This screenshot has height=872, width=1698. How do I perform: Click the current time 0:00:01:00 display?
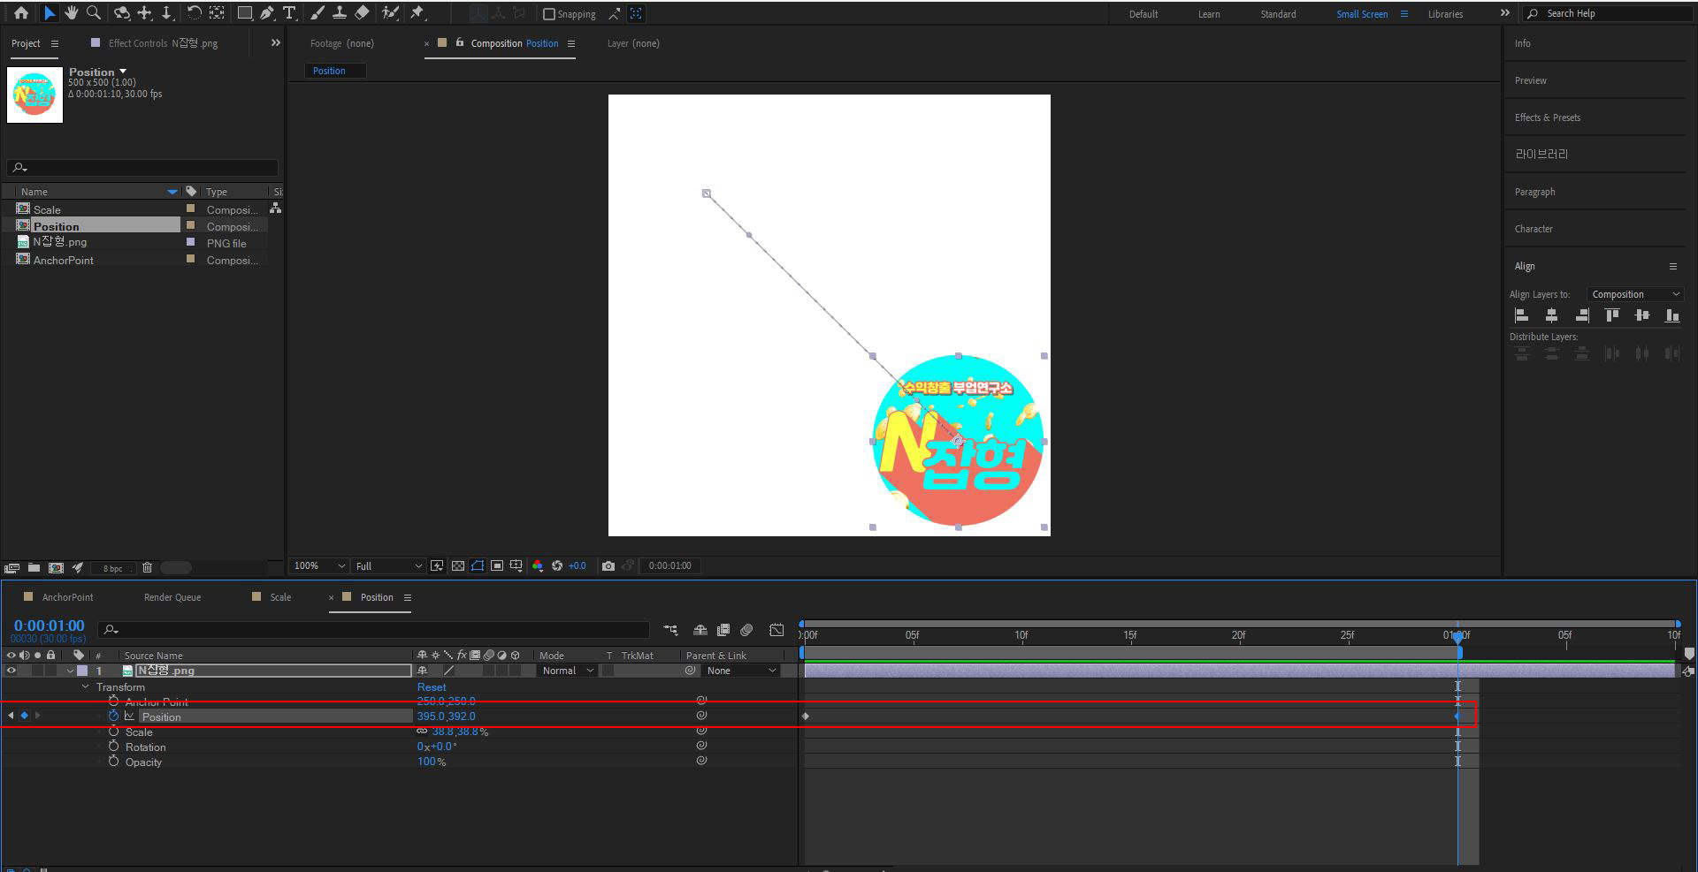49,626
